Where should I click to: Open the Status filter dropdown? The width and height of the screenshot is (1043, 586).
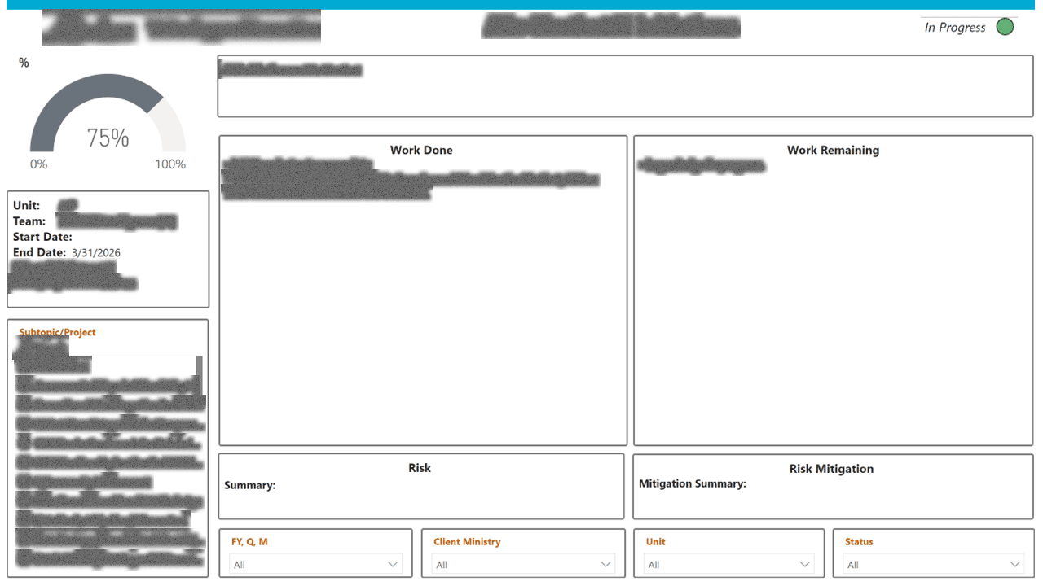(933, 563)
